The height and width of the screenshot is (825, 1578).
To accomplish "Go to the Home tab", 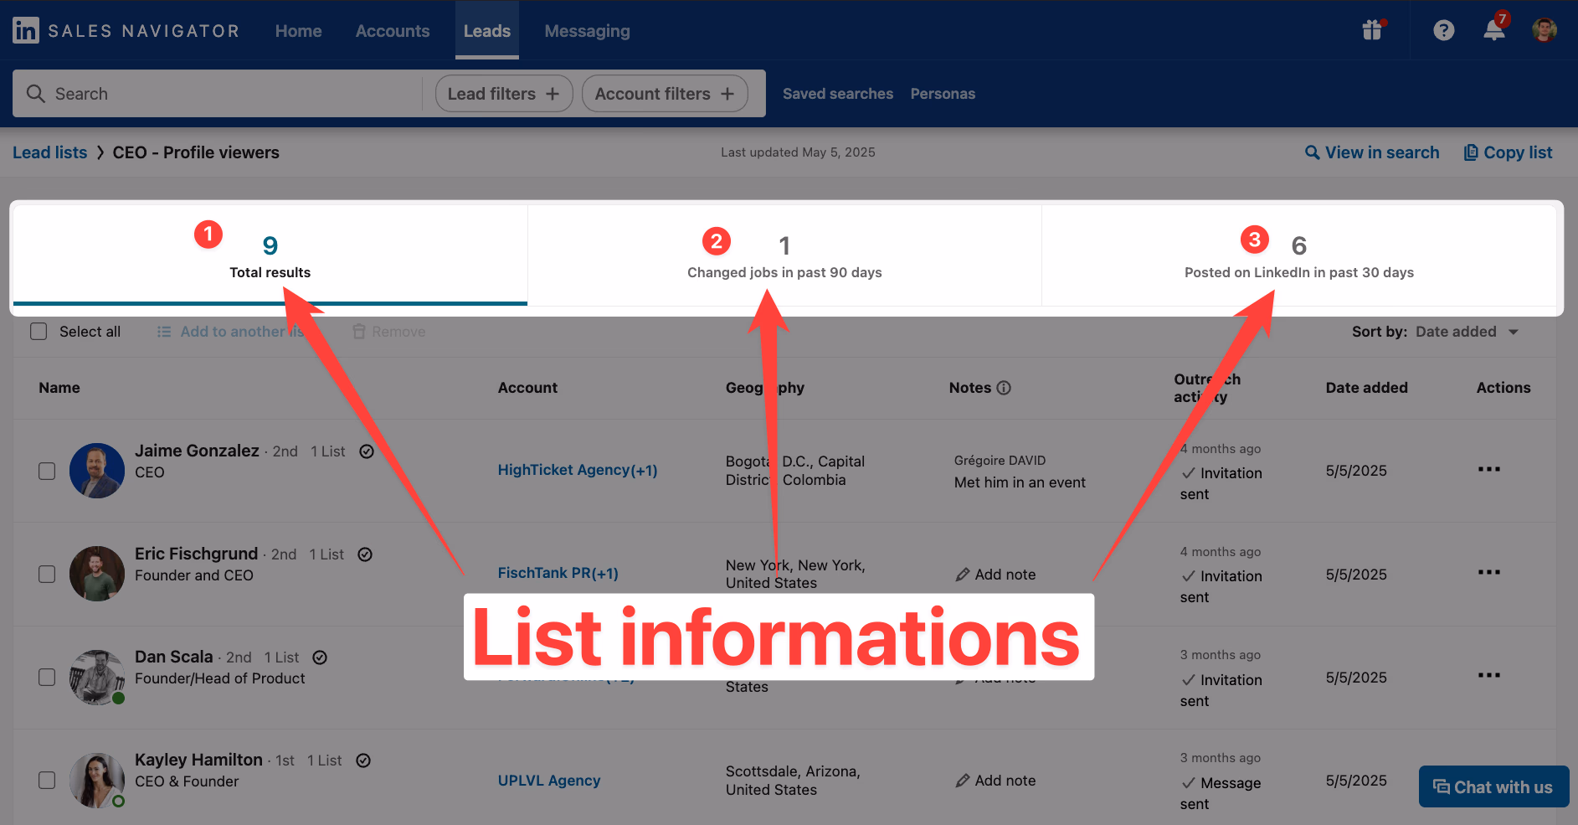I will coord(298,31).
